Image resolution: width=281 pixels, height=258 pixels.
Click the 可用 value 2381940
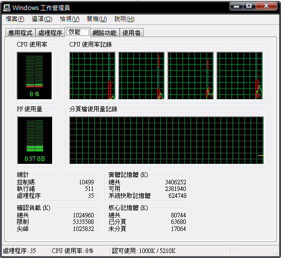(x=176, y=189)
